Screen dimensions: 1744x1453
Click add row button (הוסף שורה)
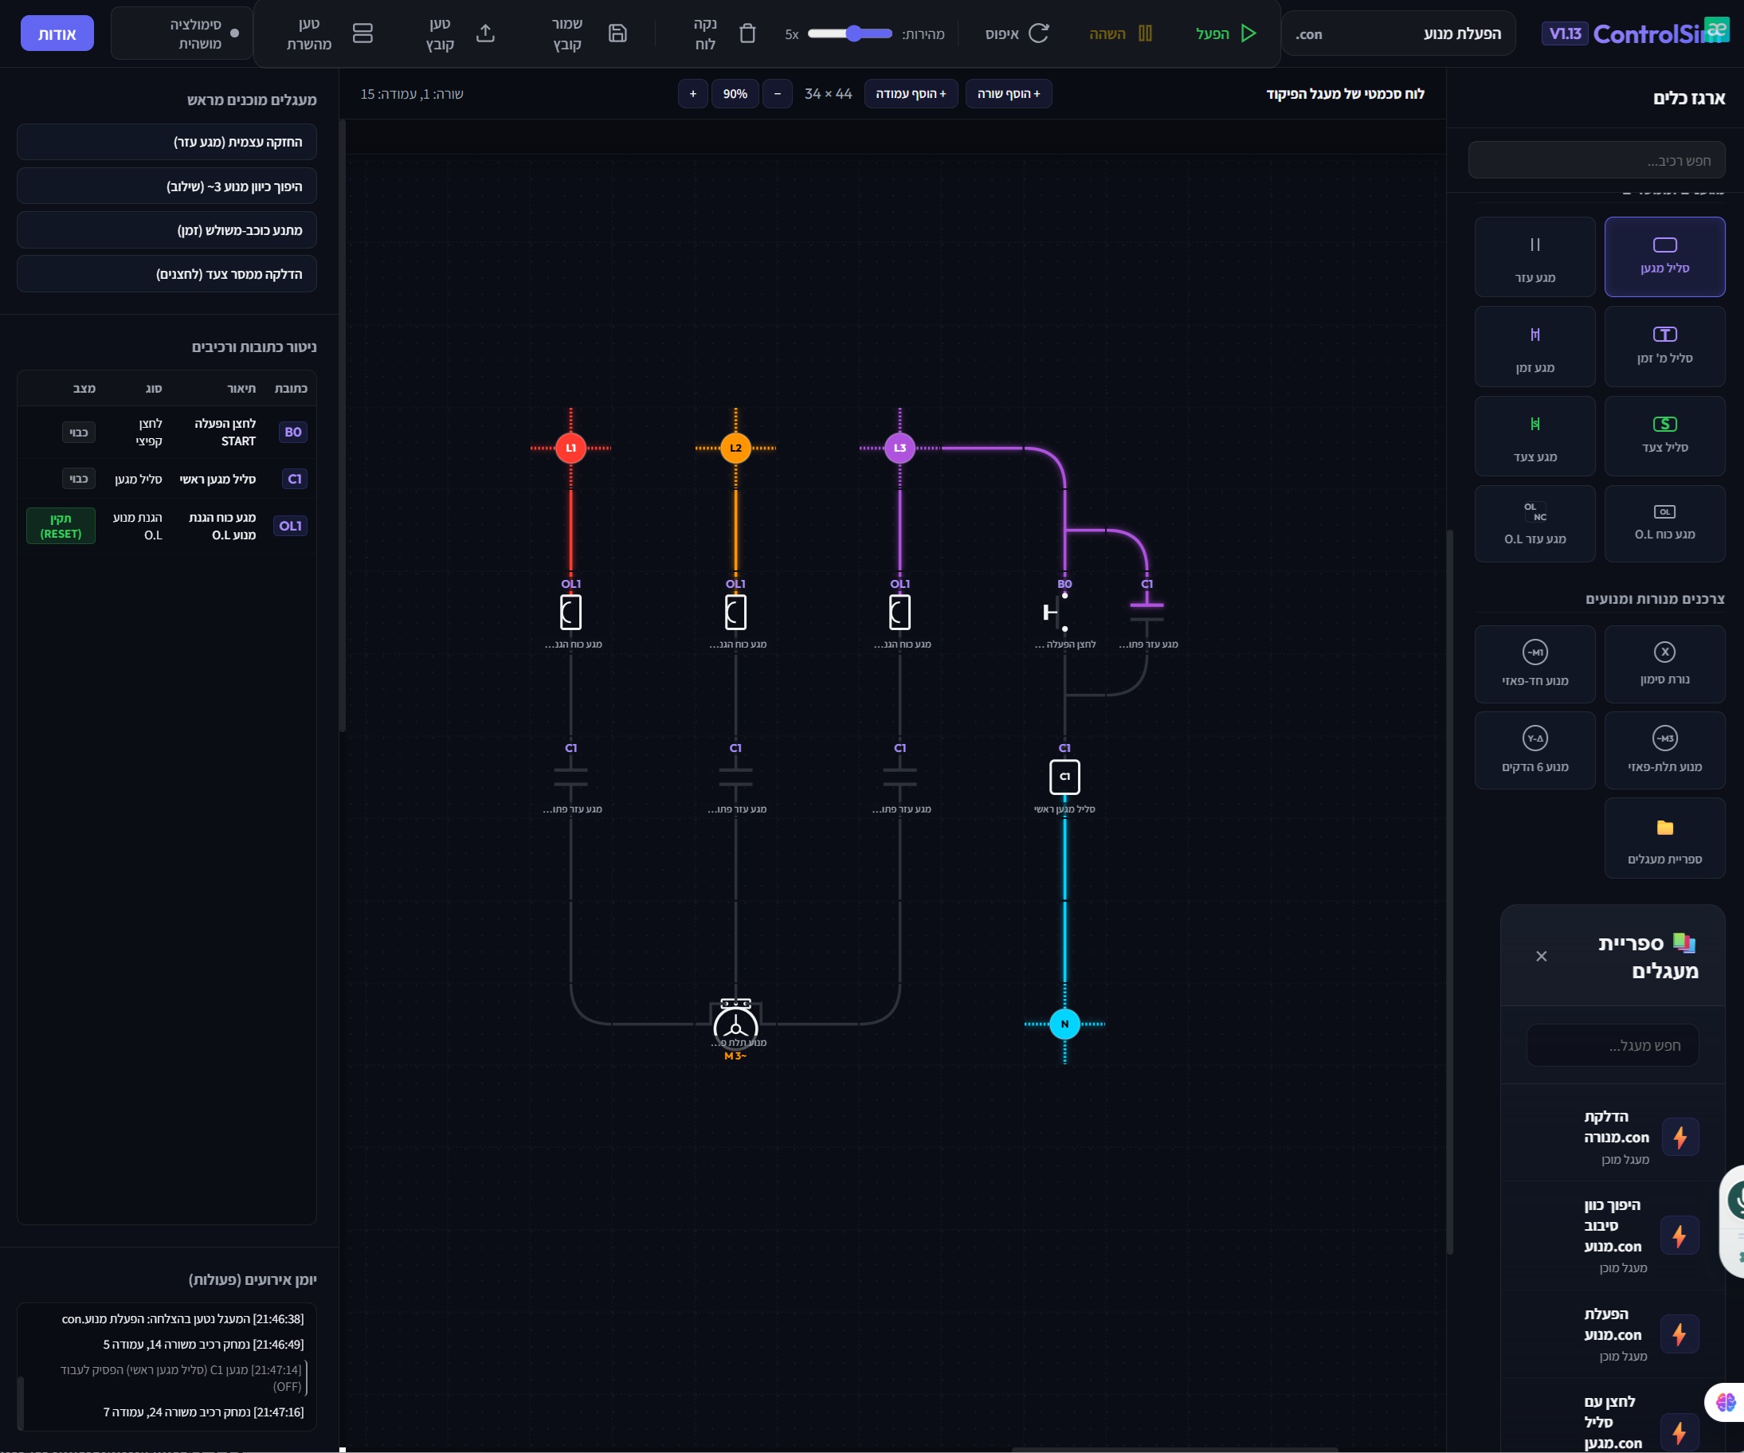click(x=1008, y=94)
